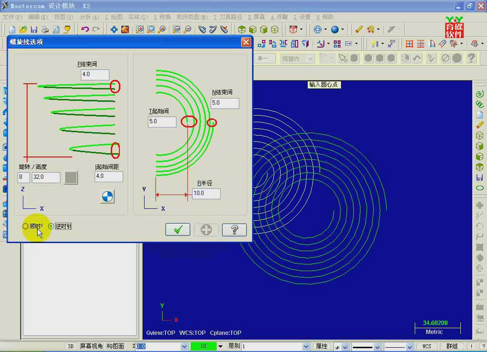Expand the Z depth dropdown in status bar
Image resolution: width=487 pixels, height=352 pixels.
(x=184, y=346)
